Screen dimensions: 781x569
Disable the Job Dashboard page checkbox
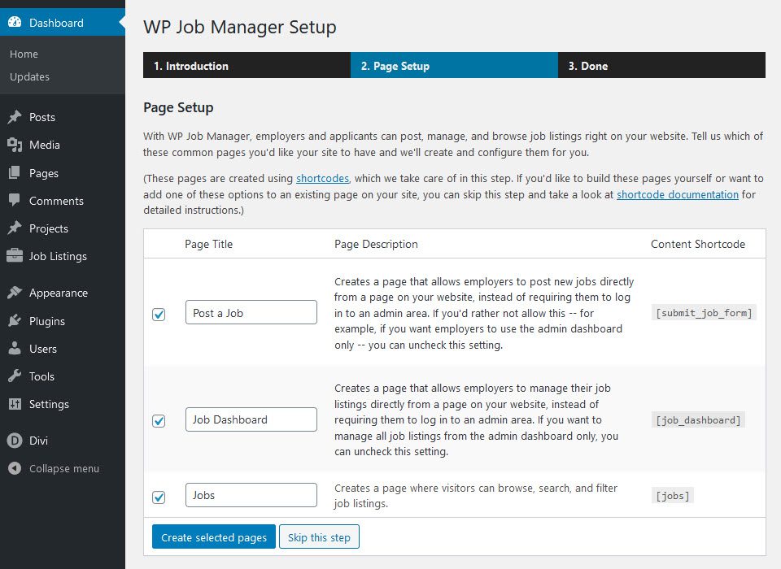click(159, 421)
